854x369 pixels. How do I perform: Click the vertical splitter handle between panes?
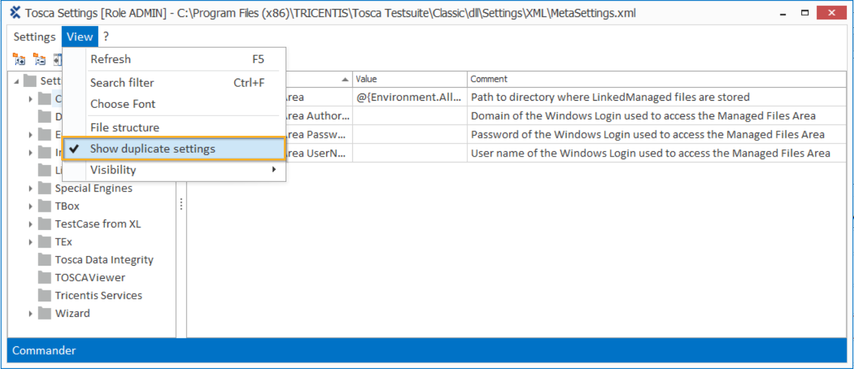tap(182, 204)
